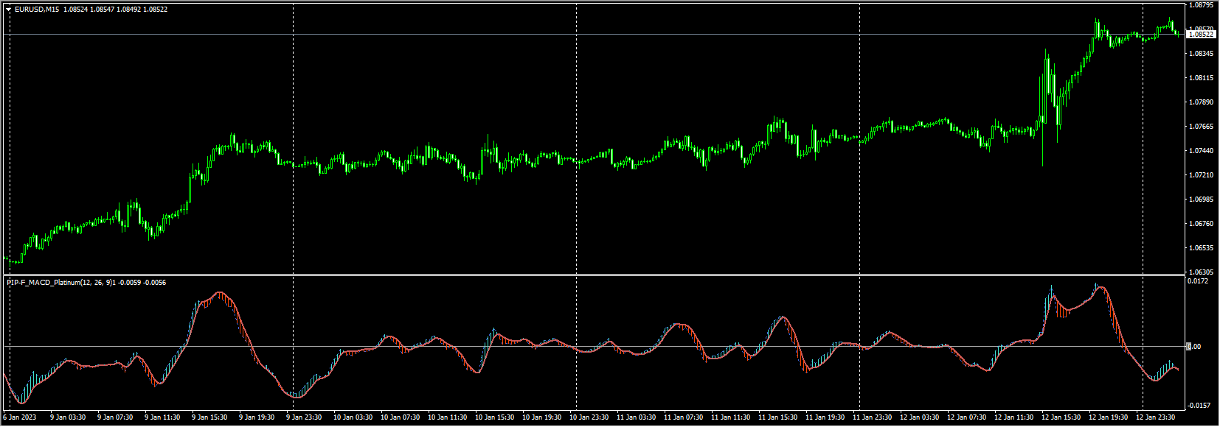The height and width of the screenshot is (427, 1220).
Task: Click the 12 Jan 15:30 time label
Action: click(1061, 417)
